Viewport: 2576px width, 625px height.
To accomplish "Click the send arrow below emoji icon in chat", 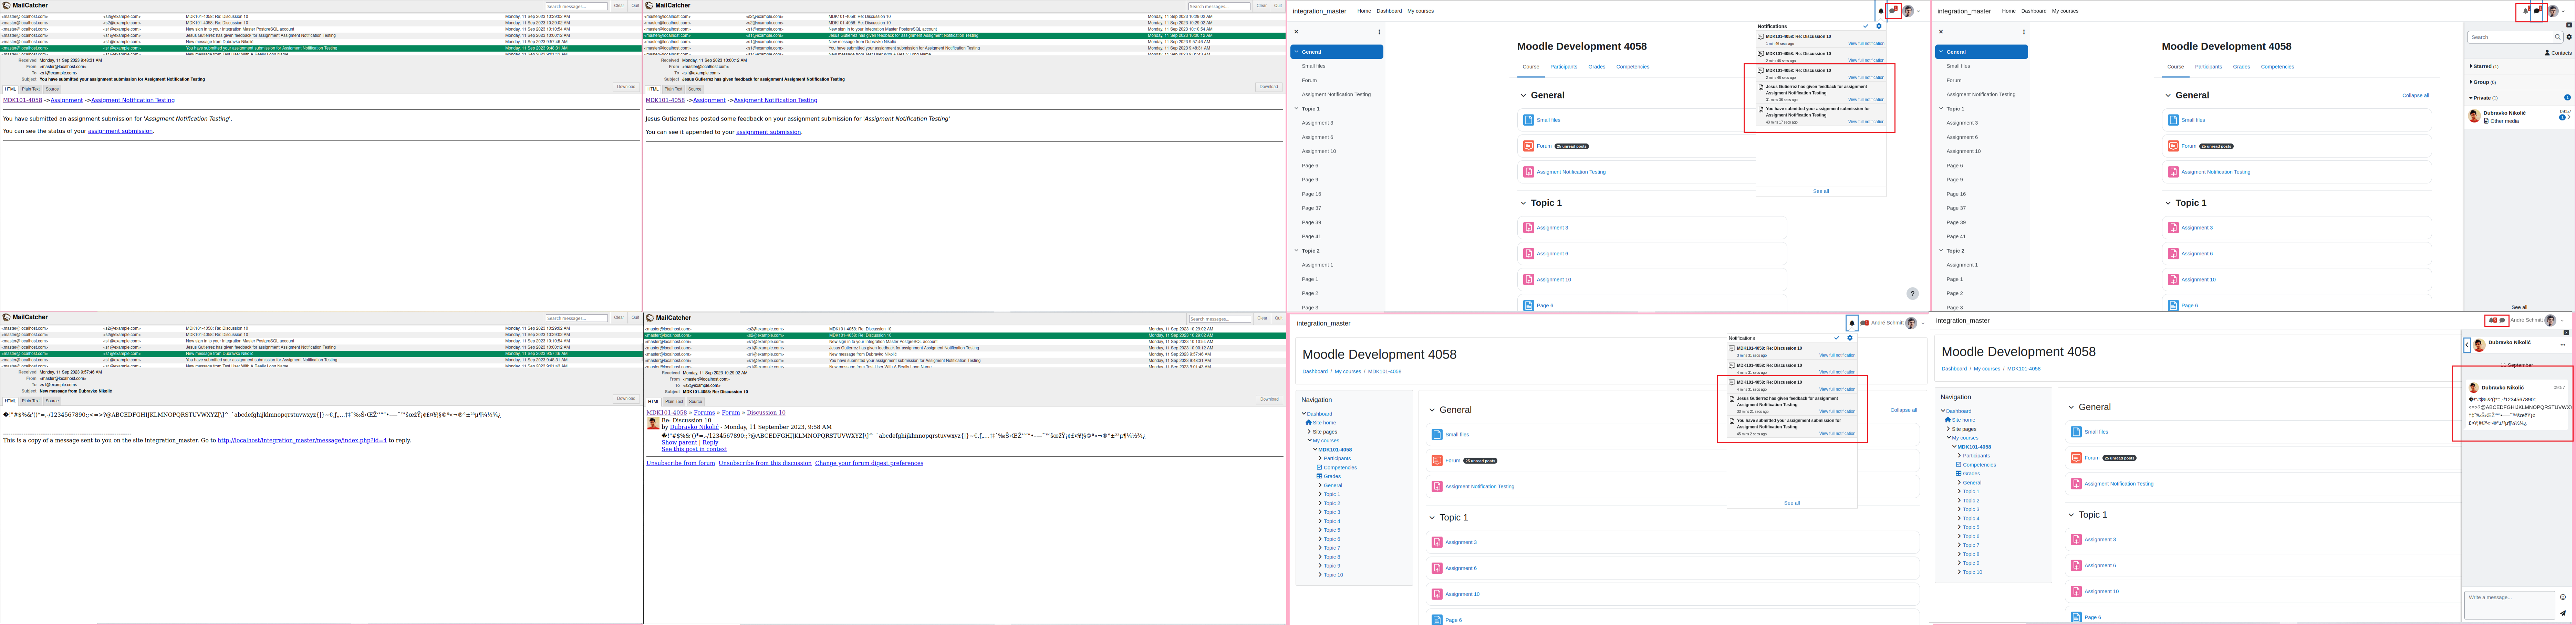I will tap(2563, 613).
